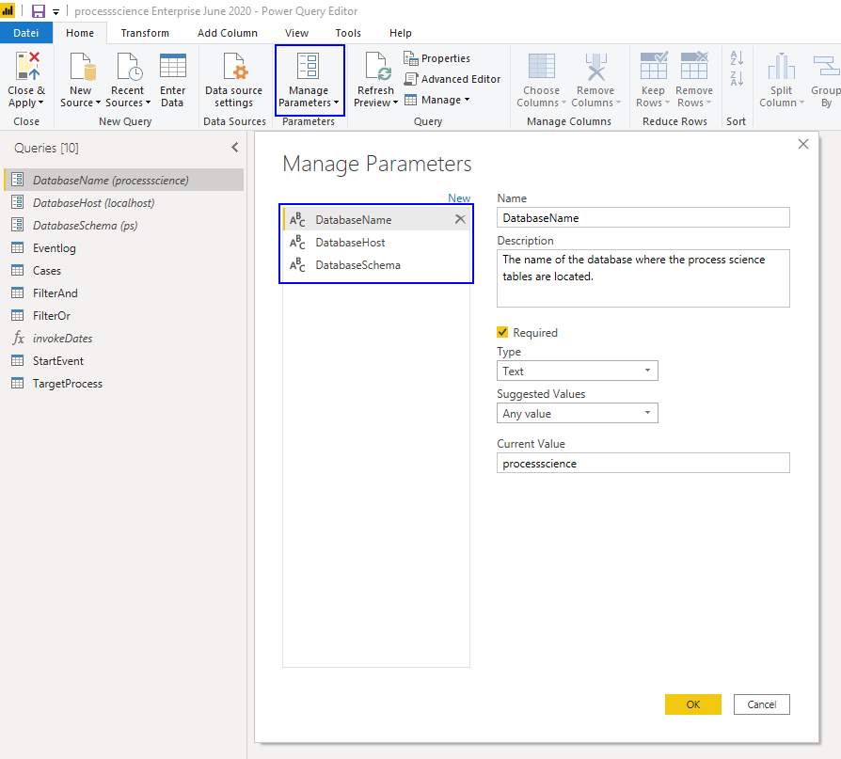Delete the DatabaseName parameter with X
841x759 pixels.
pyautogui.click(x=460, y=219)
